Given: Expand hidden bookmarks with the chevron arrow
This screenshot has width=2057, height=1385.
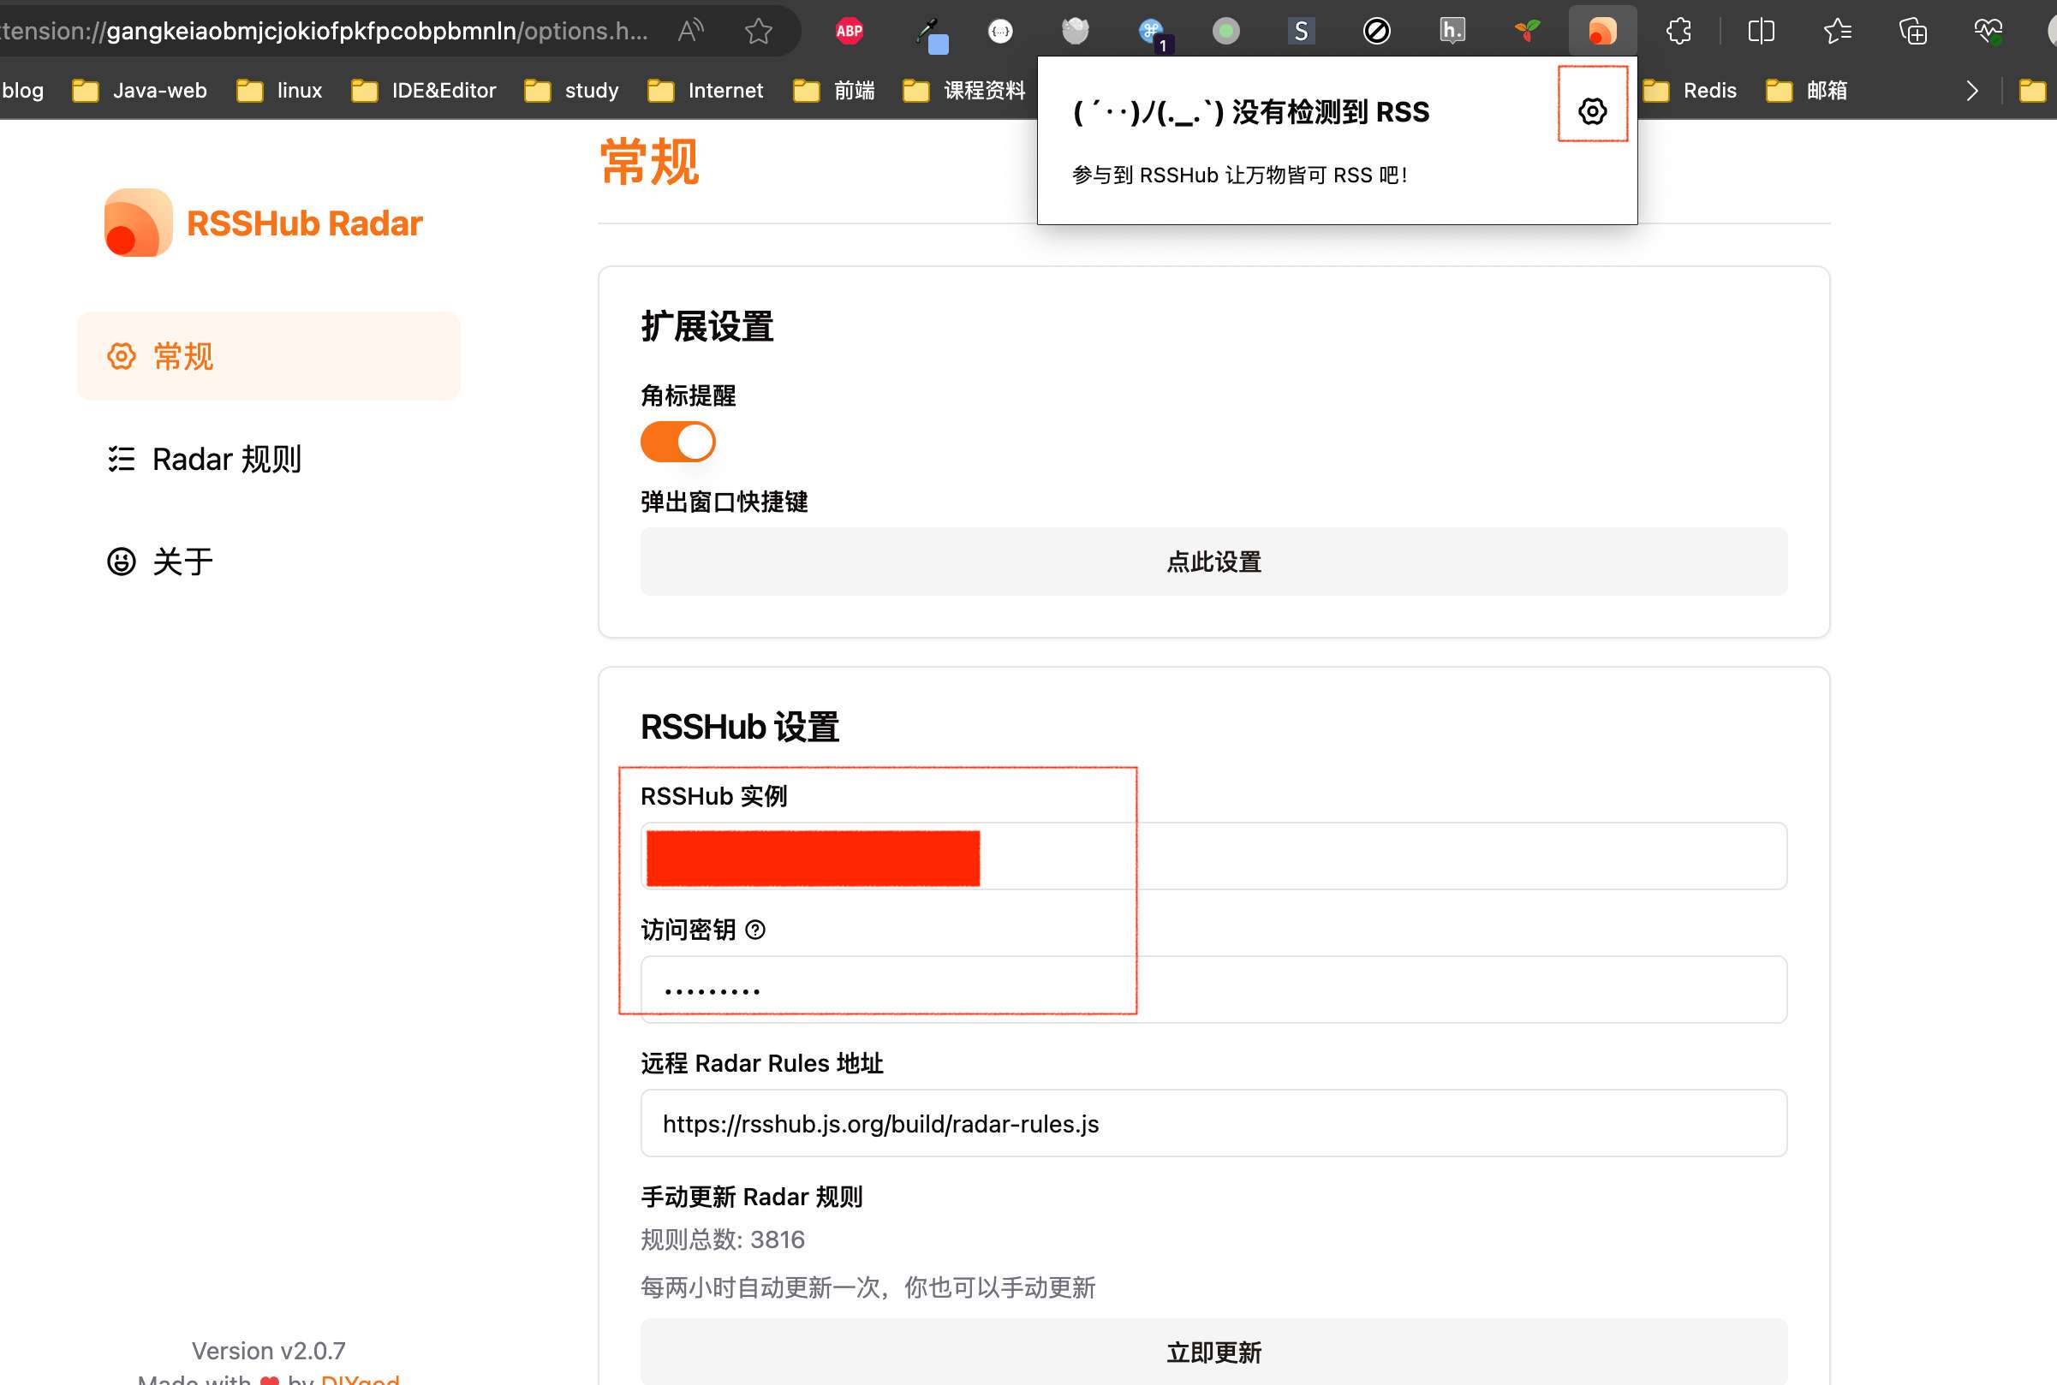Looking at the screenshot, I should [1972, 90].
